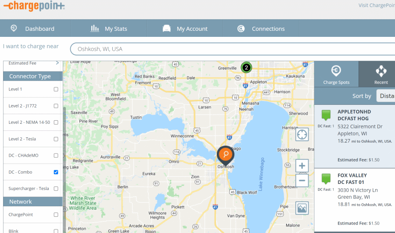This screenshot has height=233, width=395.
Task: Click the map locate-me crosshair button
Action: click(302, 135)
